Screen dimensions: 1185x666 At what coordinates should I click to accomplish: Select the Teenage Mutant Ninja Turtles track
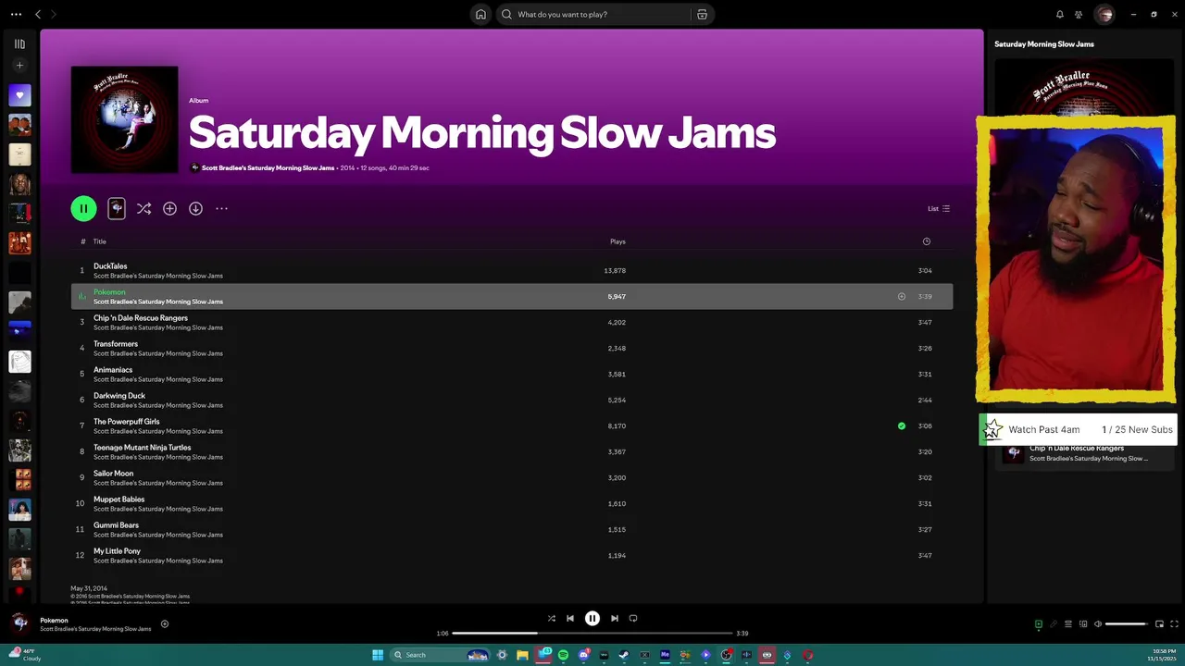coord(511,452)
